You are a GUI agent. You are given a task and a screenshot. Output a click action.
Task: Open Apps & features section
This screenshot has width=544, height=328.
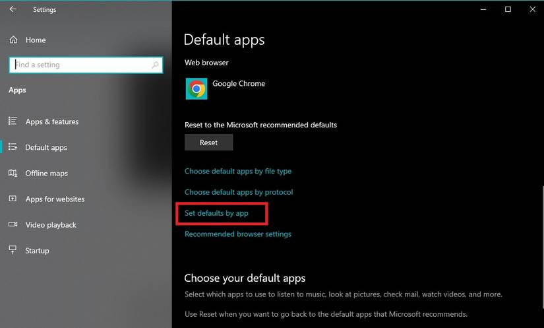coord(52,122)
